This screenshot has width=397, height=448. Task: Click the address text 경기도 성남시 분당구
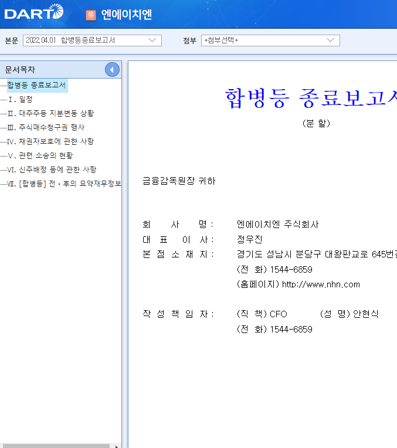pos(279,254)
